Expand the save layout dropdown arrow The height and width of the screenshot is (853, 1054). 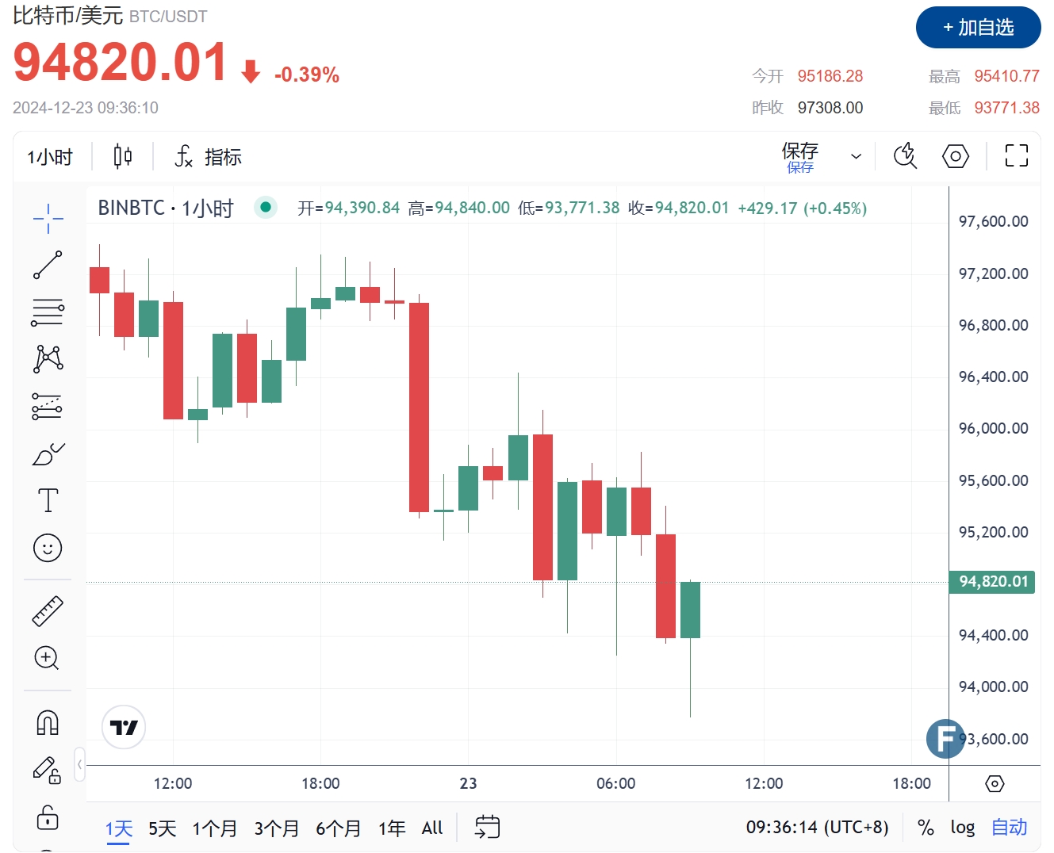tap(856, 156)
